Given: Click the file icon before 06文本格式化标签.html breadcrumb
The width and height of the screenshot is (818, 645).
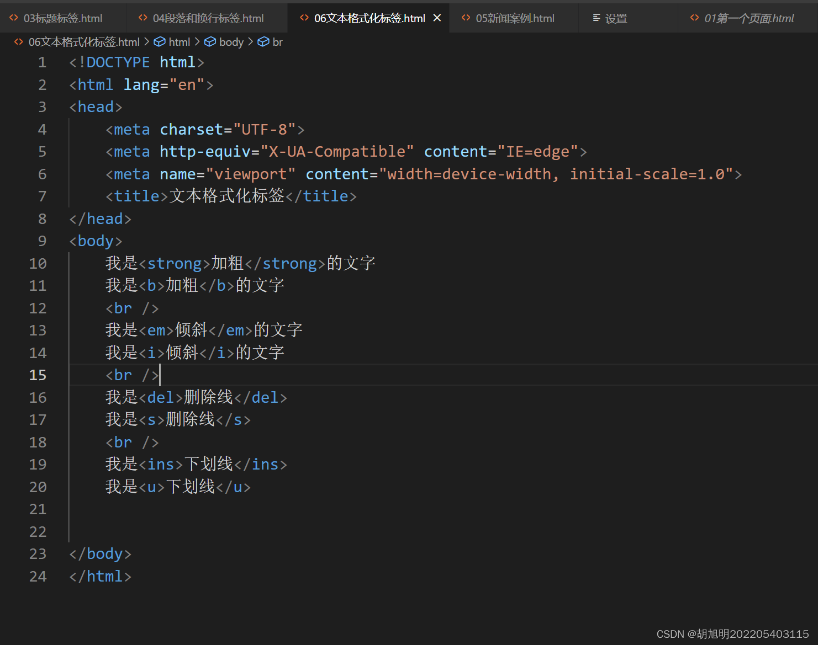Looking at the screenshot, I should tap(18, 41).
